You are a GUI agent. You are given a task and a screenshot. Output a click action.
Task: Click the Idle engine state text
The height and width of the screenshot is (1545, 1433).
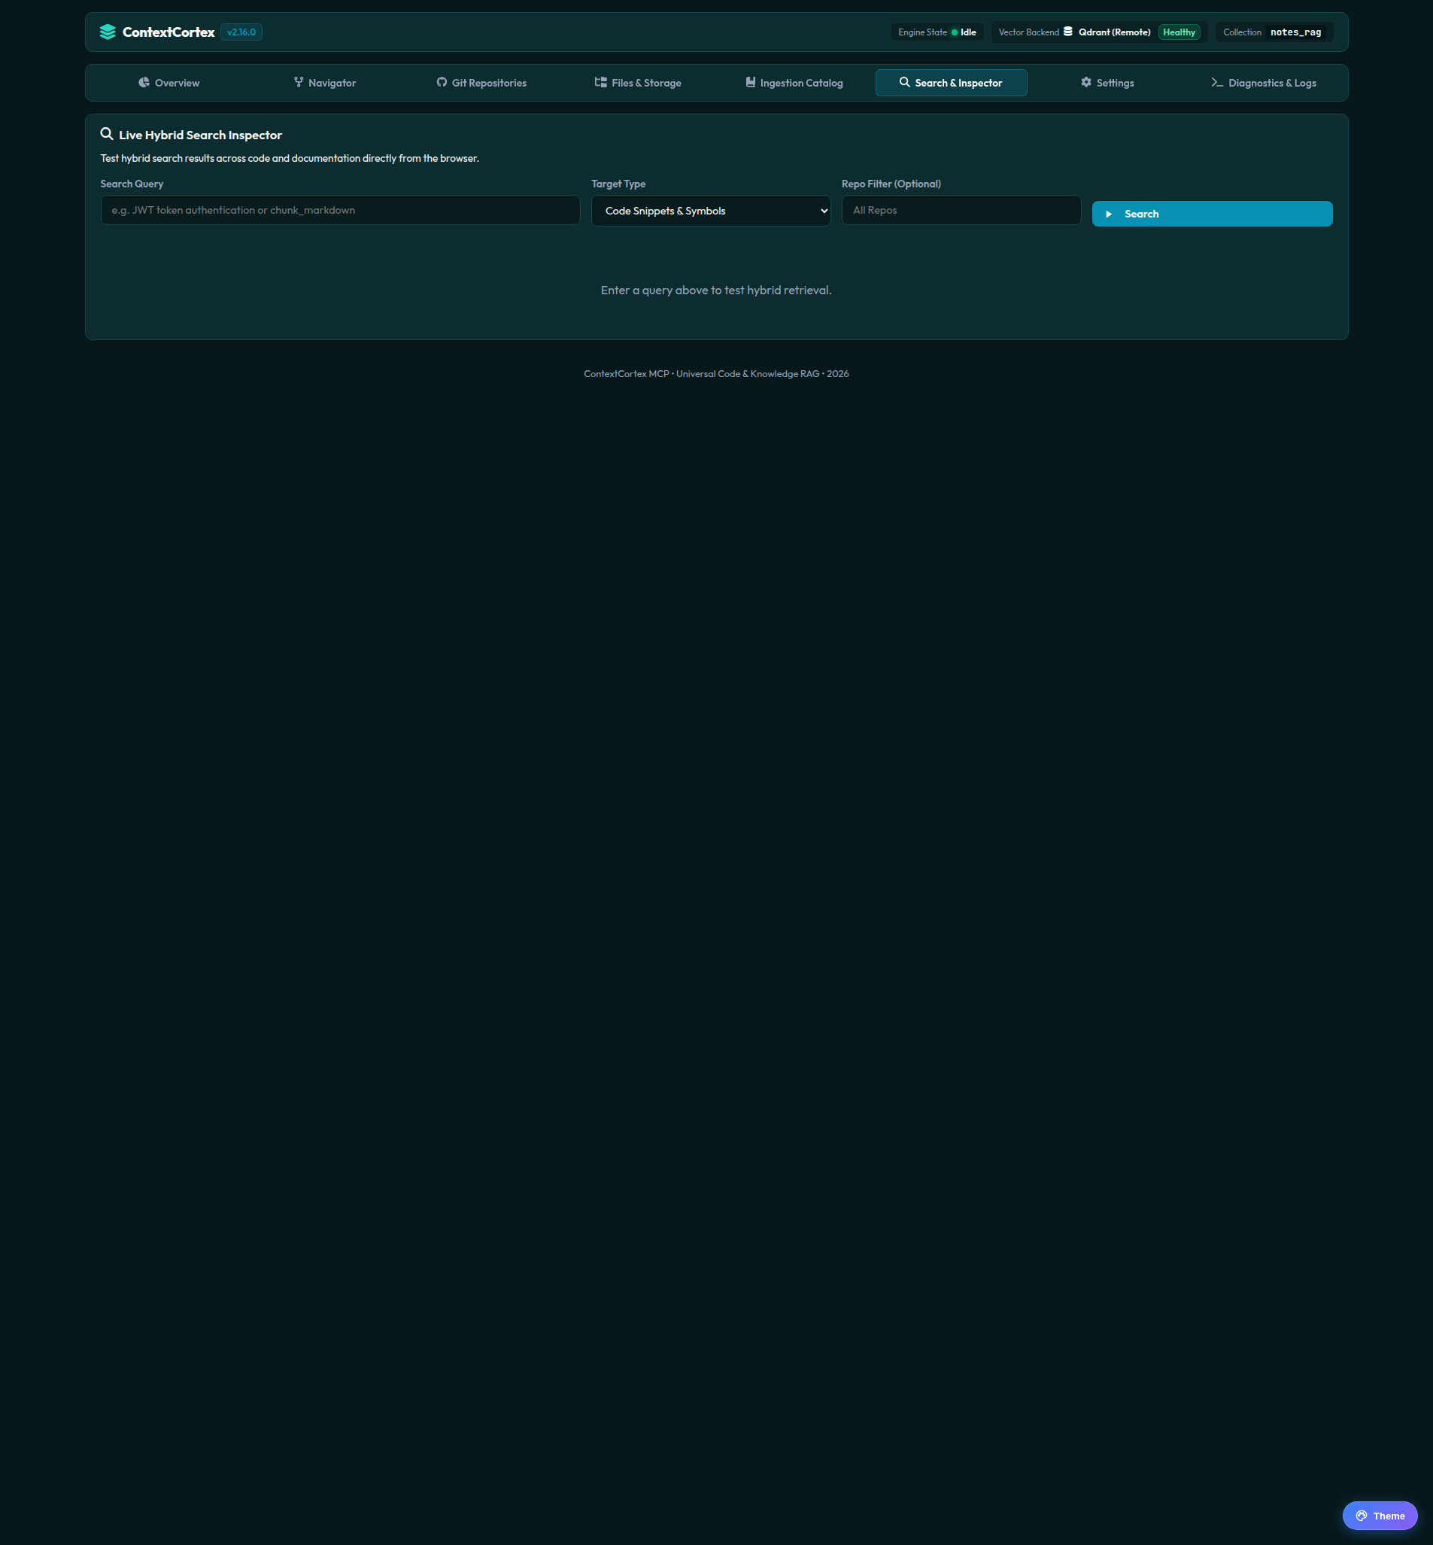pos(967,32)
